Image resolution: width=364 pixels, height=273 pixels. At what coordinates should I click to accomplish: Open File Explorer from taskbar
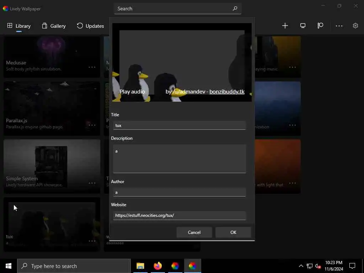pyautogui.click(x=140, y=266)
